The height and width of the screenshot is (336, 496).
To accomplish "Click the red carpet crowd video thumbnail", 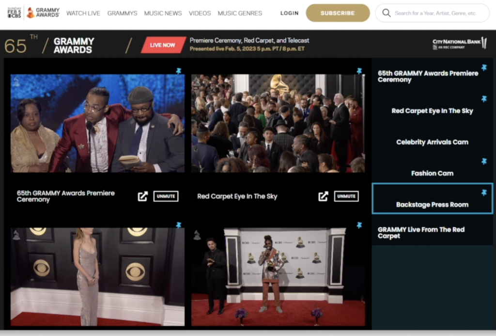I will click(x=278, y=124).
